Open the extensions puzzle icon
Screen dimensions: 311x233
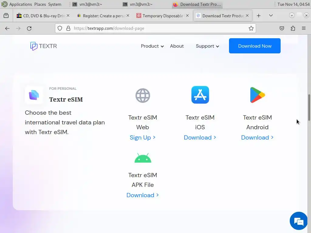[293, 28]
